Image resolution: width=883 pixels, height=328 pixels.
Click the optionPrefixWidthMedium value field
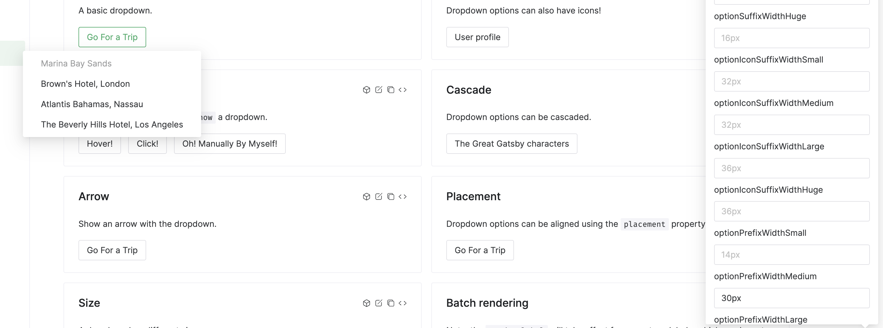791,298
